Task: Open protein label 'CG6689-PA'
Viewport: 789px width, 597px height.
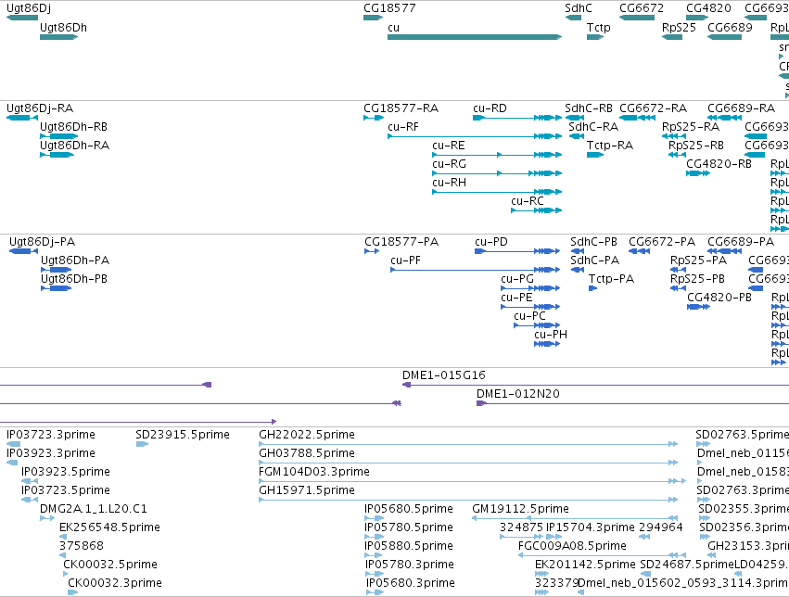Action: pyautogui.click(x=741, y=242)
